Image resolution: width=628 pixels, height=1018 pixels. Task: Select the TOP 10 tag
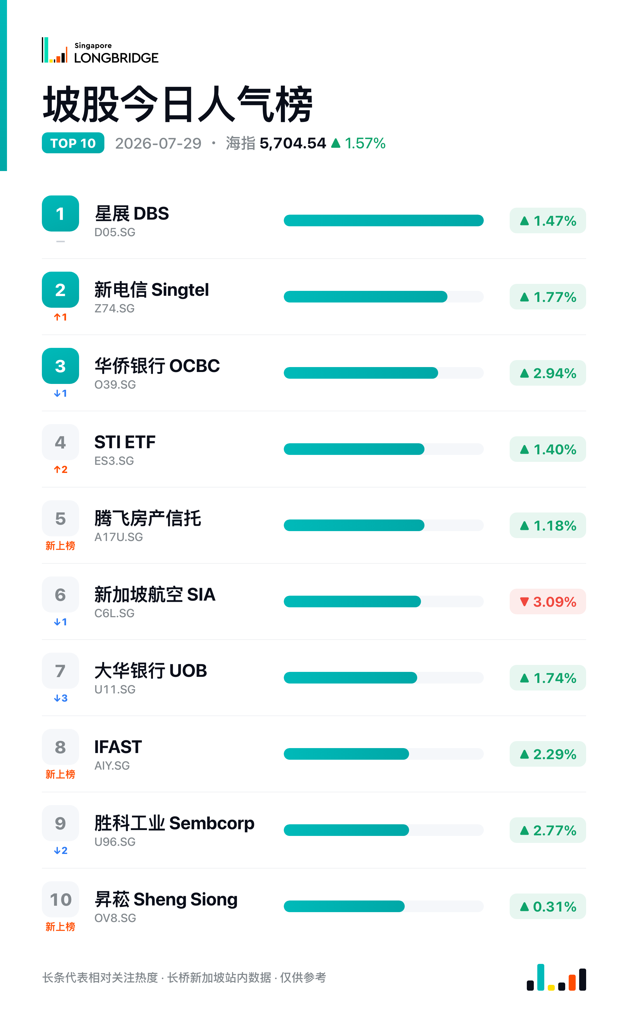(73, 143)
